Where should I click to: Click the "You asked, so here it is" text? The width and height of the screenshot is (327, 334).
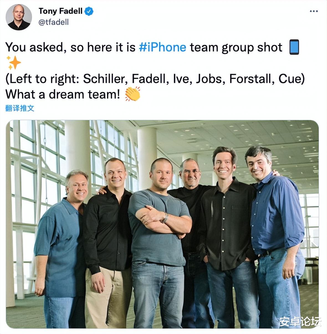(70, 47)
